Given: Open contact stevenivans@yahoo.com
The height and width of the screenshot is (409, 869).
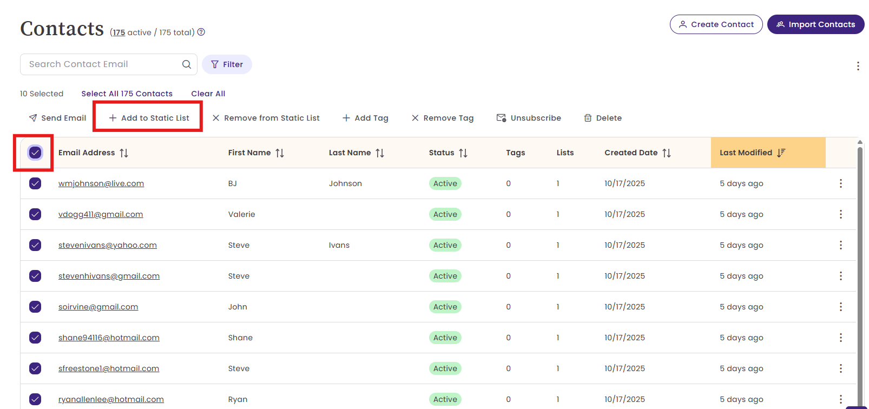Looking at the screenshot, I should pyautogui.click(x=108, y=245).
